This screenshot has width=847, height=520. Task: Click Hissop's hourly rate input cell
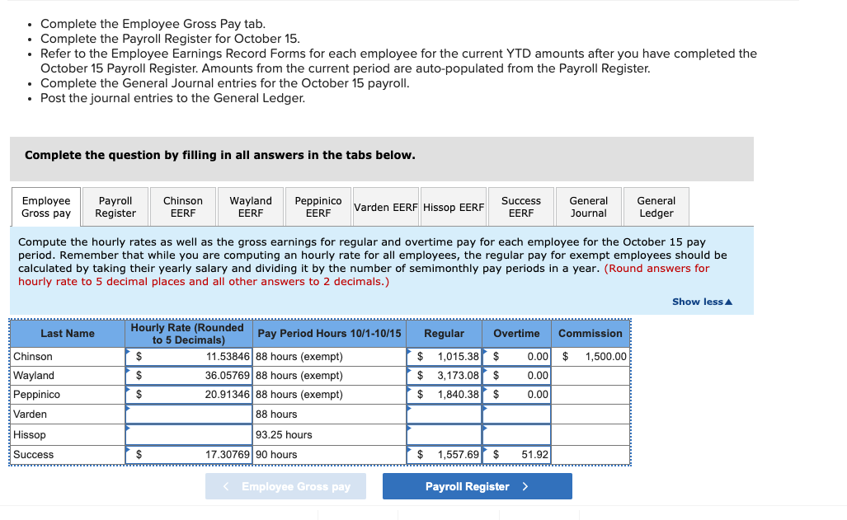(x=188, y=434)
